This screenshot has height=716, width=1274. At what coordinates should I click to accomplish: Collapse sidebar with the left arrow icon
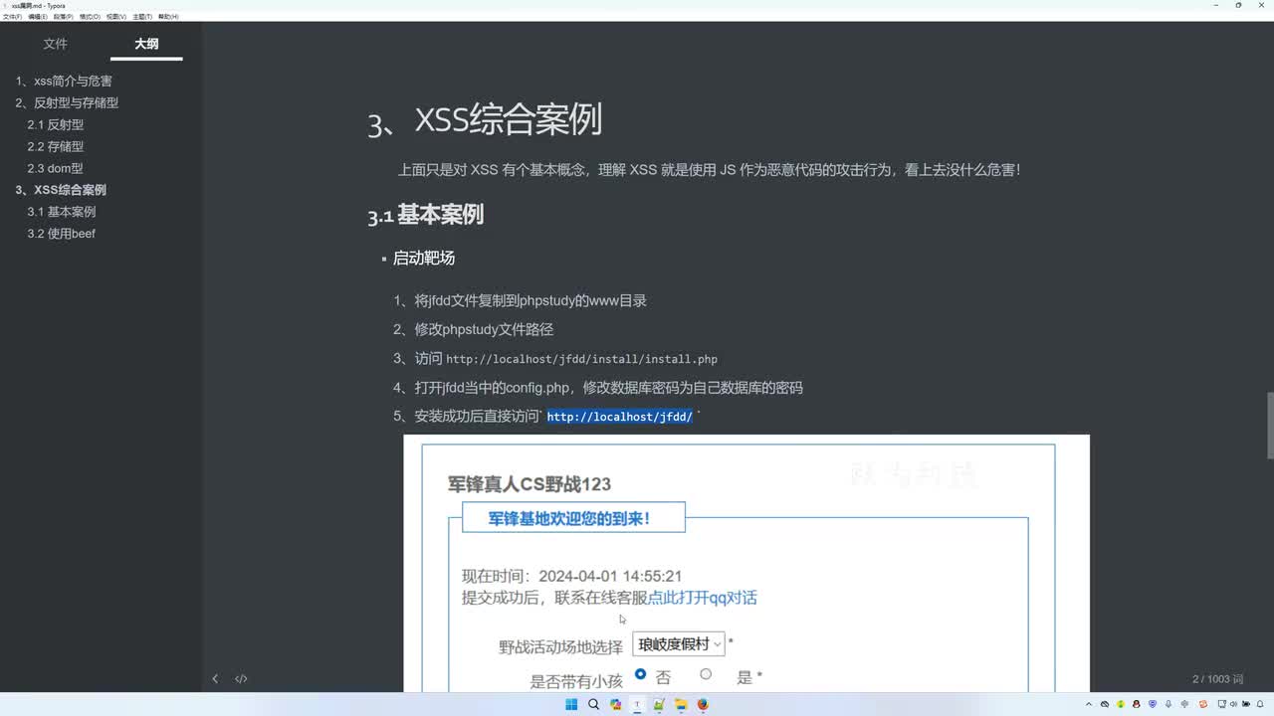point(215,679)
